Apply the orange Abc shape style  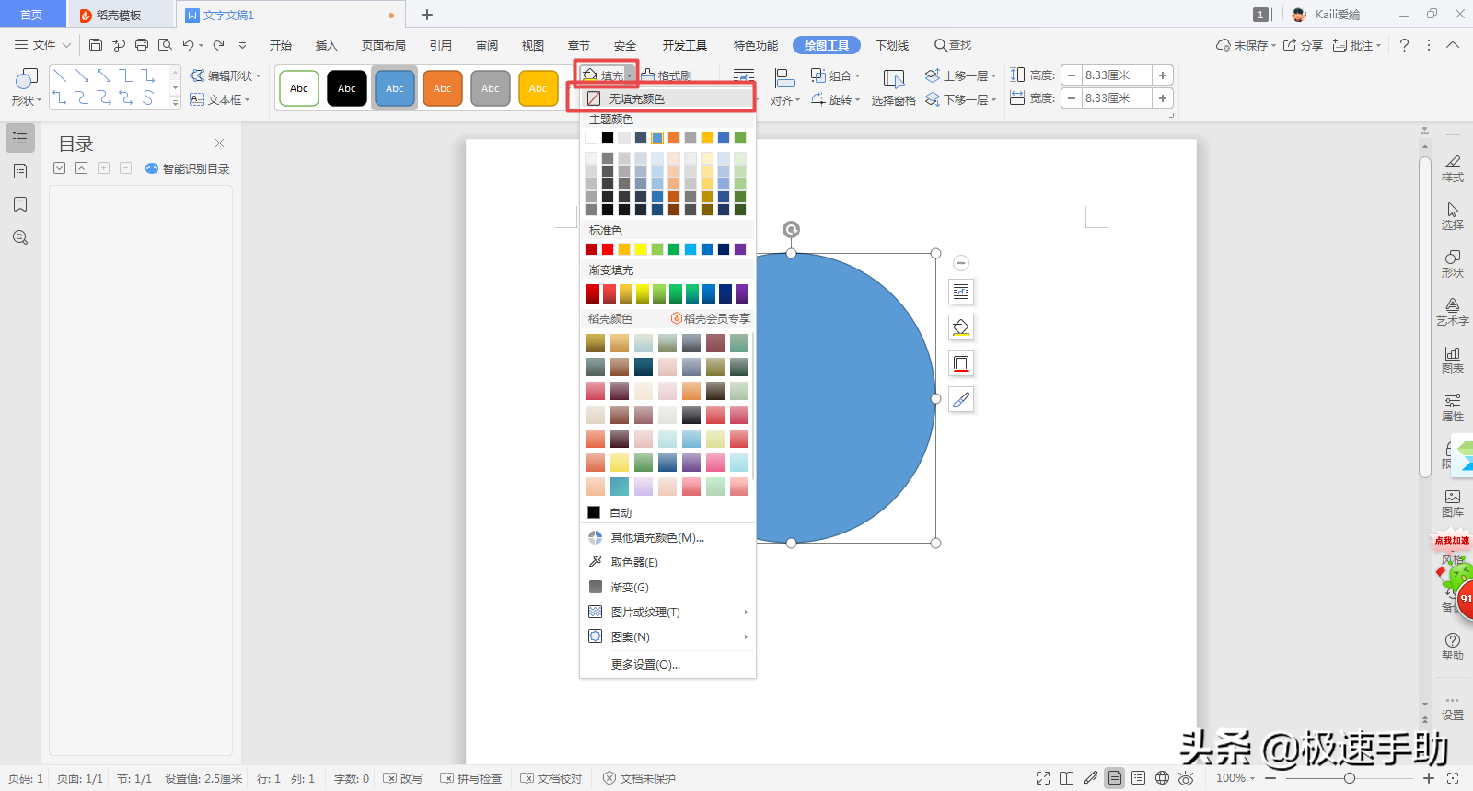(x=443, y=88)
